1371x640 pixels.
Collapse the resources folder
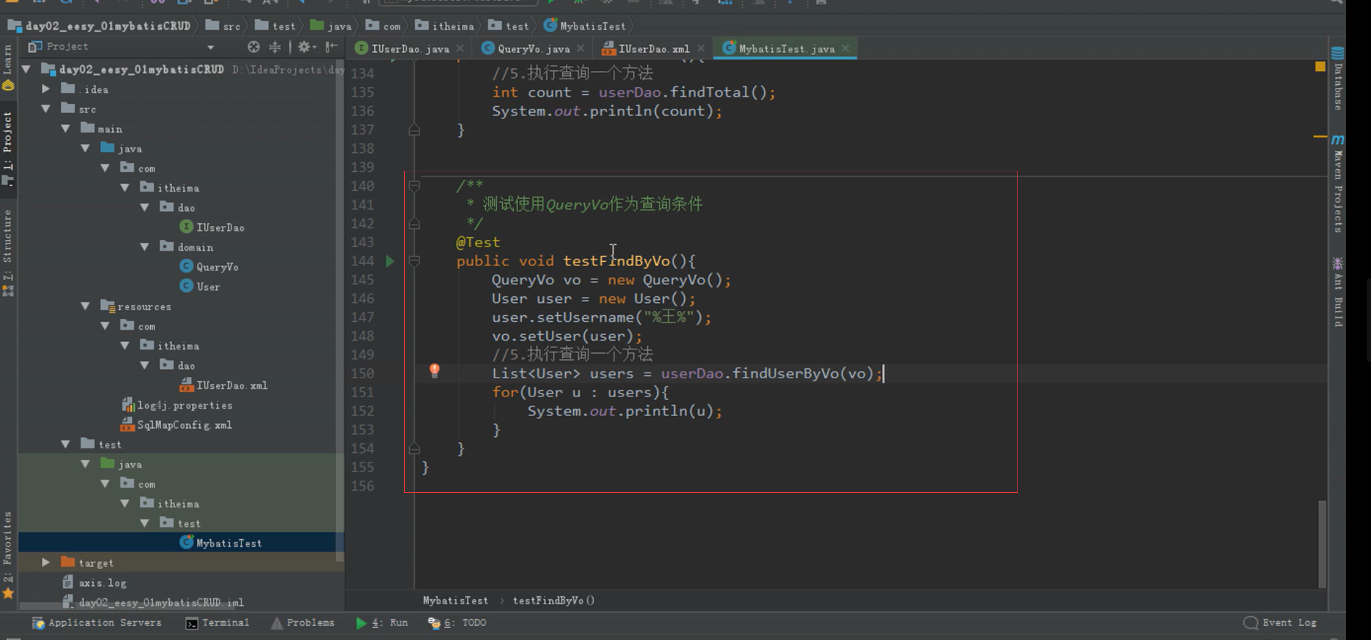pyautogui.click(x=85, y=306)
